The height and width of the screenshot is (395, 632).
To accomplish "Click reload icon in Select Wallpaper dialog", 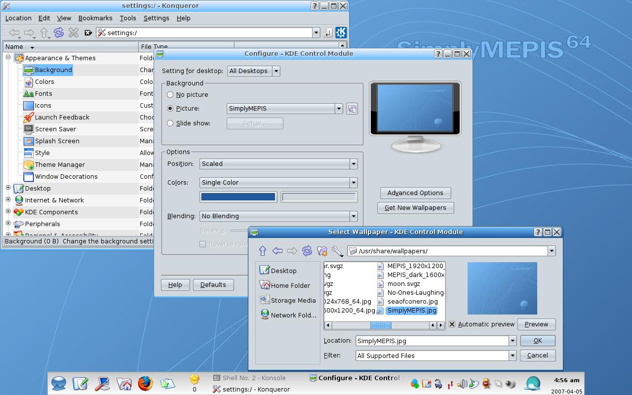I will point(307,251).
